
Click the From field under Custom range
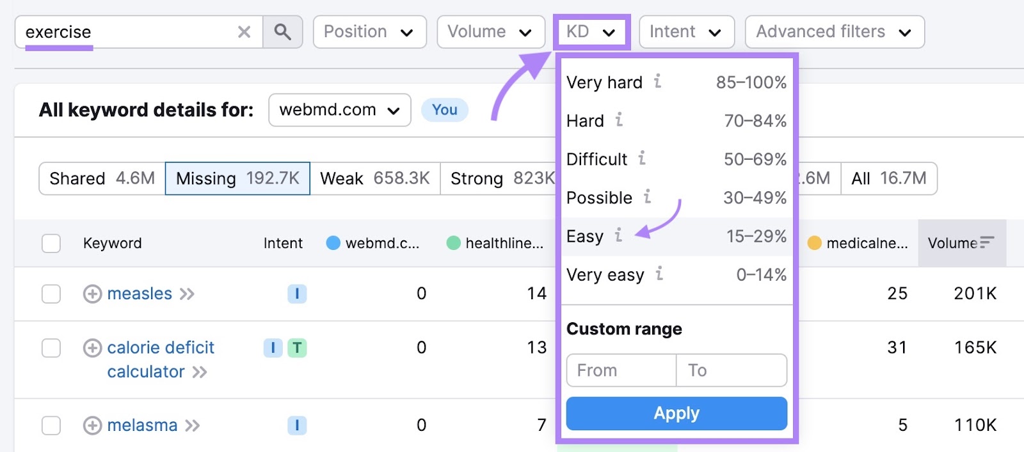620,370
